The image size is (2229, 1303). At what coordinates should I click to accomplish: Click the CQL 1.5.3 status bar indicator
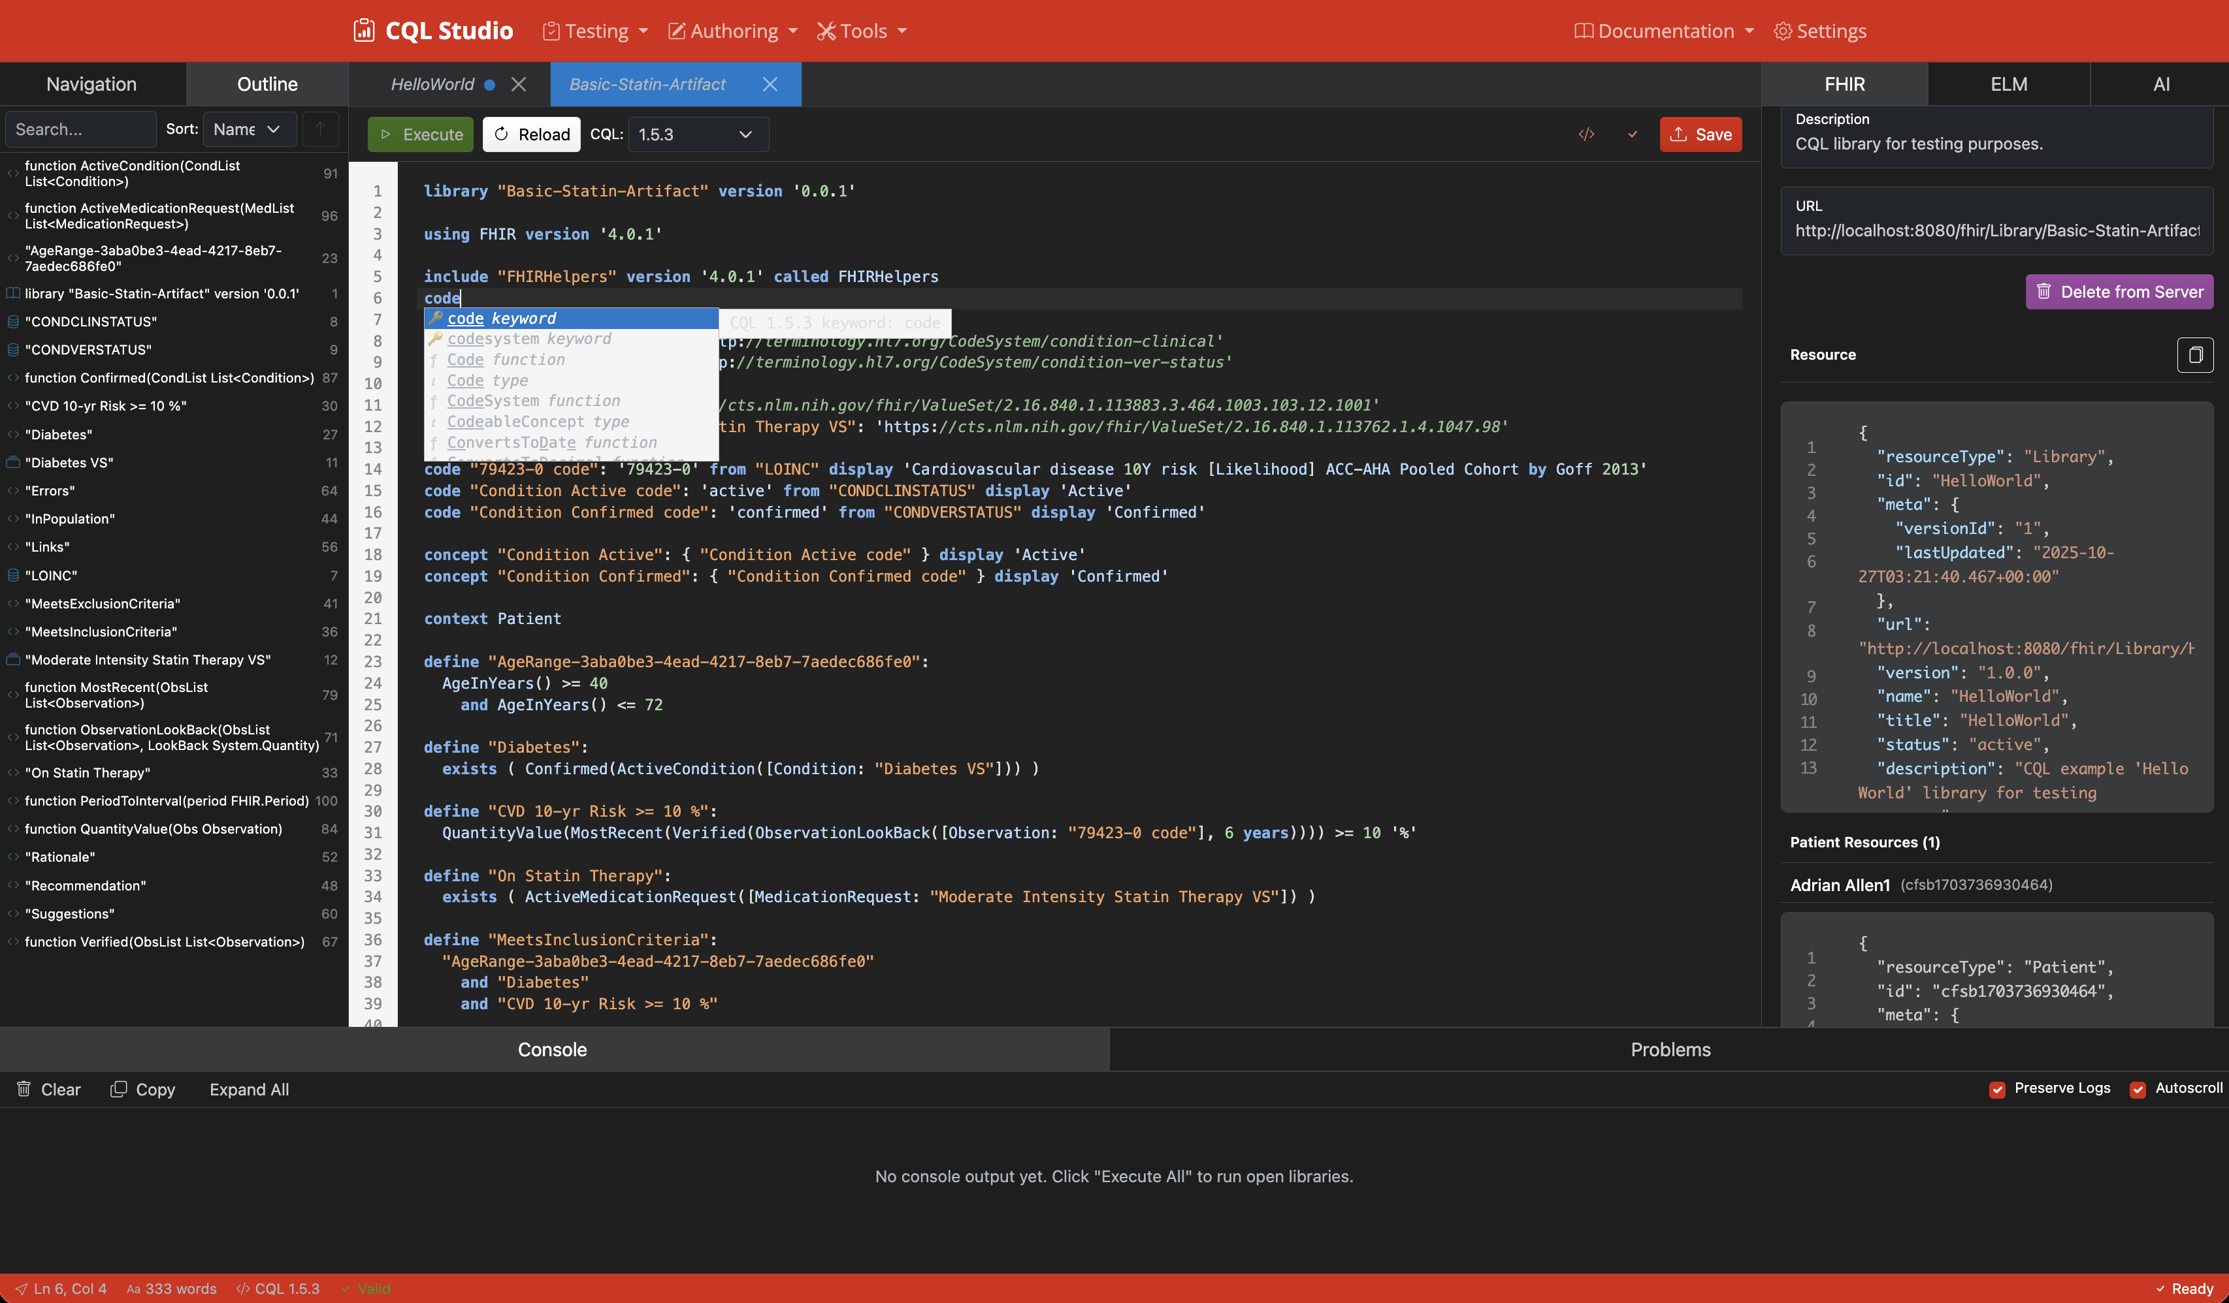click(x=278, y=1289)
